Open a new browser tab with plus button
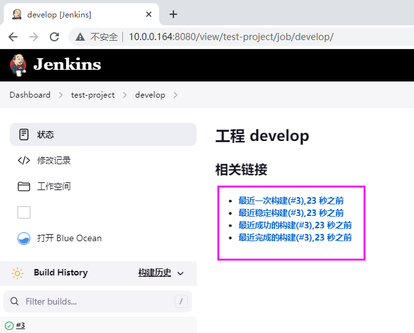Viewport: 414px width, 333px height. [x=173, y=14]
